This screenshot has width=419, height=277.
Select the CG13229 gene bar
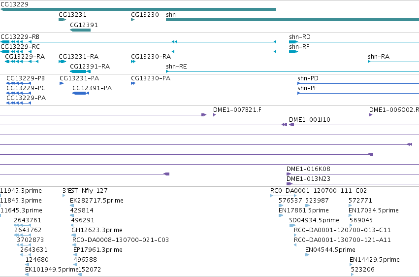point(138,9)
